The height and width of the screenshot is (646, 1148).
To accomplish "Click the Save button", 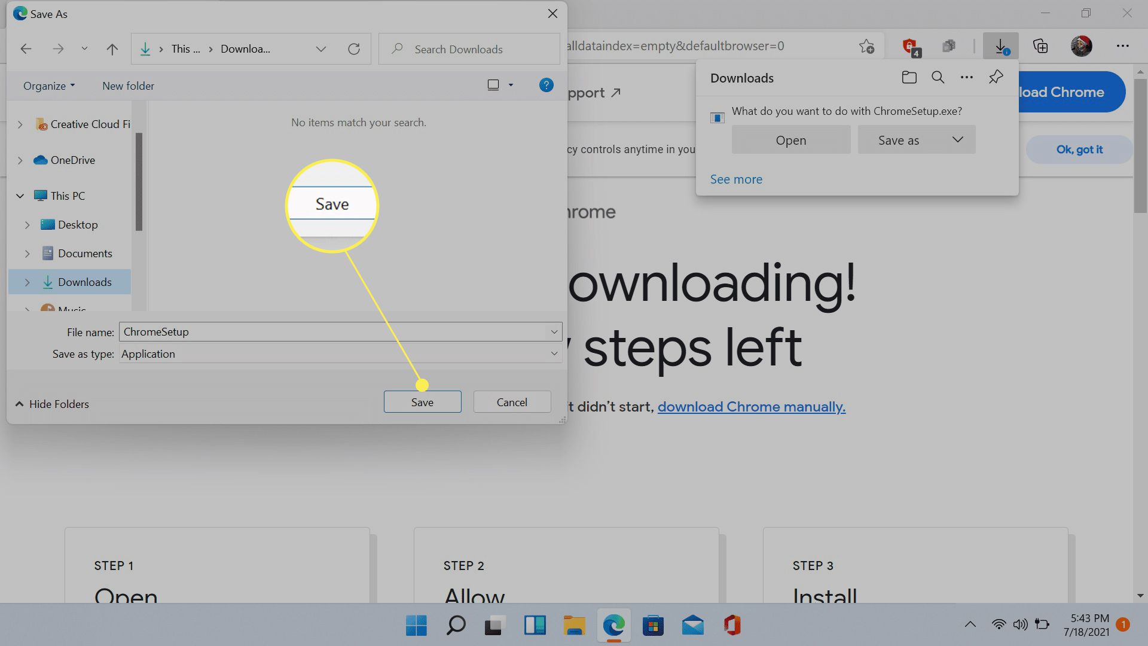I will pos(422,402).
